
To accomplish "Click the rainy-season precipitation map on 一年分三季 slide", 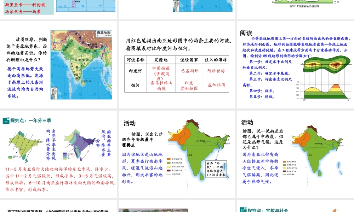I will pos(80,145).
